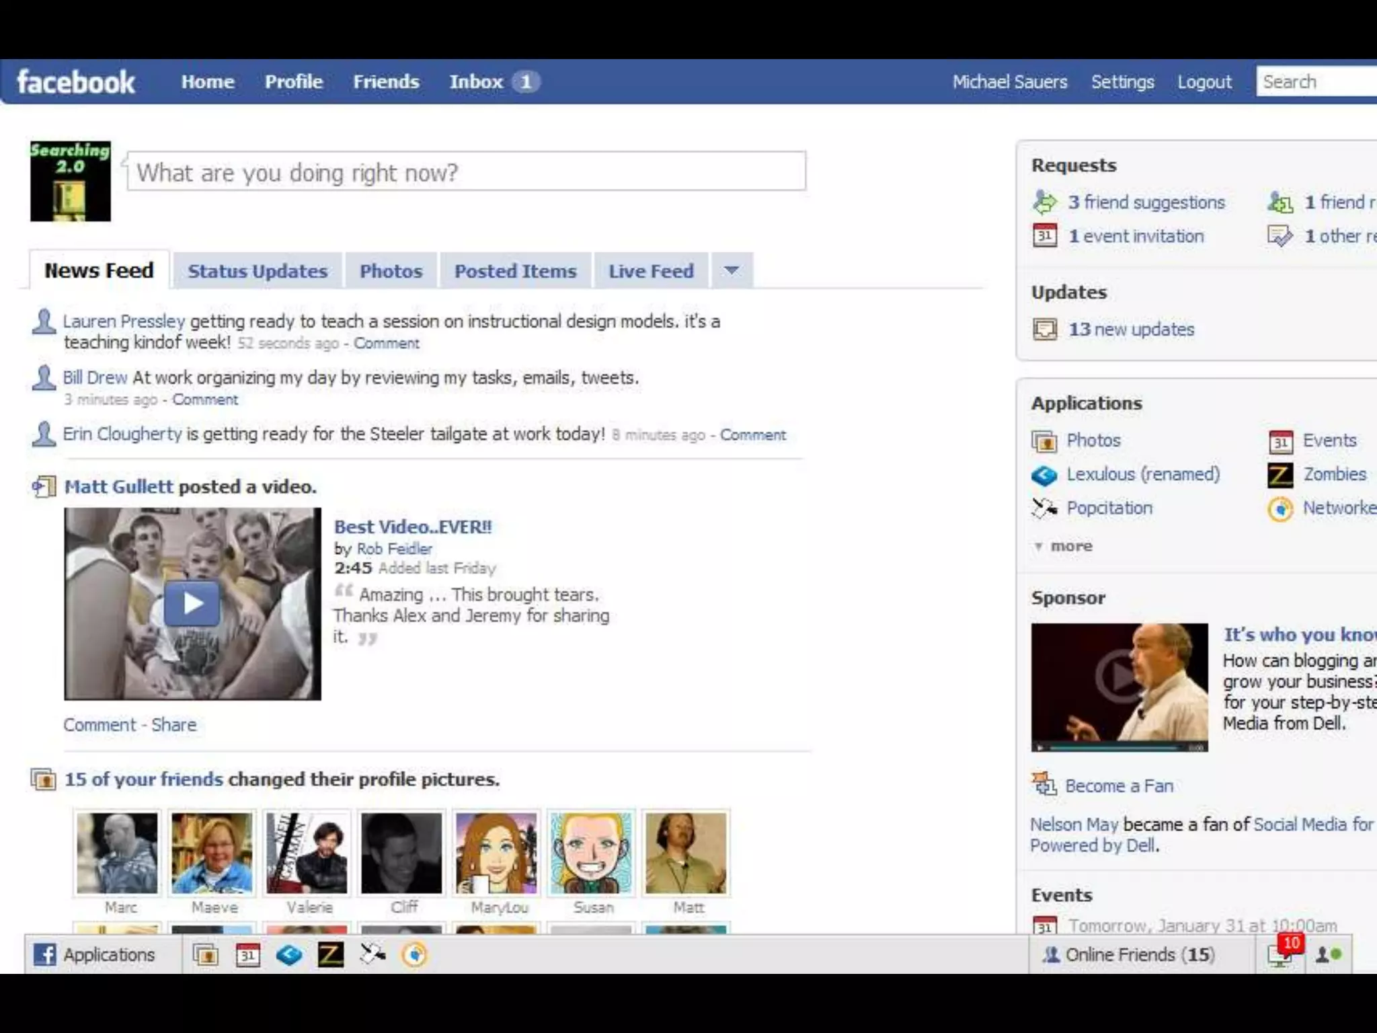Expand the feed tabs dropdown arrow

732,270
